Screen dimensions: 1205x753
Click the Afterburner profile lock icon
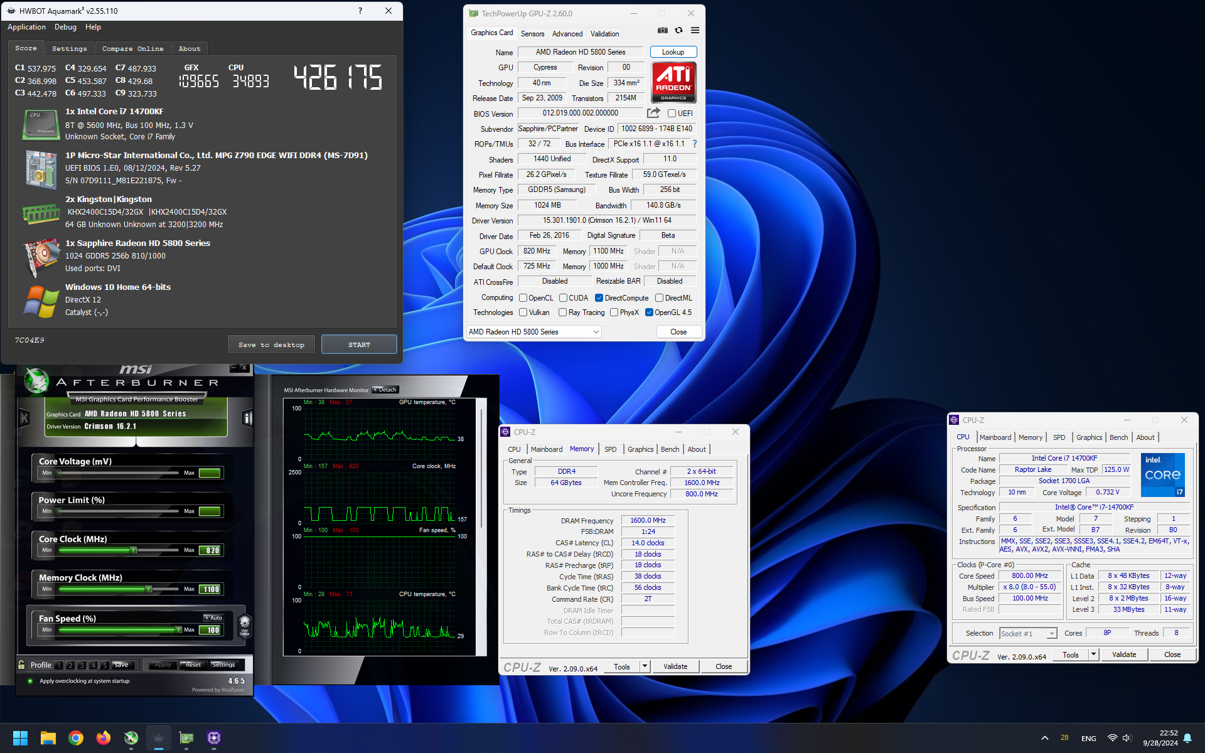(x=21, y=665)
